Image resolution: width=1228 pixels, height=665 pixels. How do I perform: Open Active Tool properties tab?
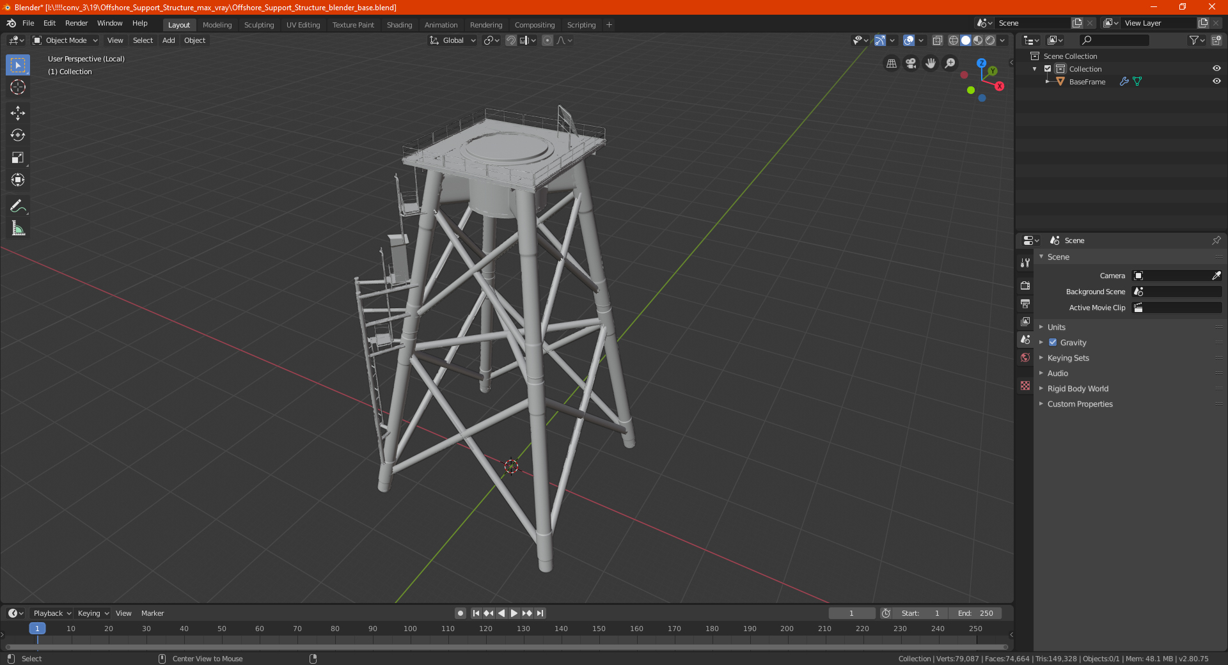click(1025, 263)
